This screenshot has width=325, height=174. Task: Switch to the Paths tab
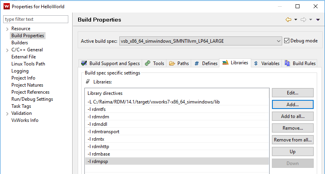pos(179,63)
